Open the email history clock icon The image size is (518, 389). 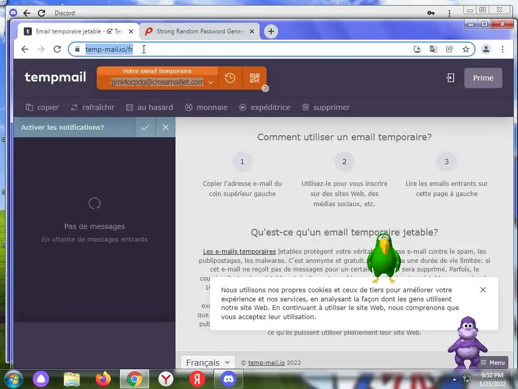230,78
